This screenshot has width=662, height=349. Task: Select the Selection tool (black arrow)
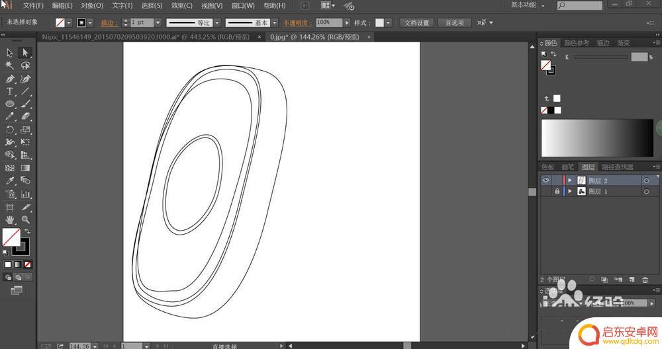click(x=10, y=53)
